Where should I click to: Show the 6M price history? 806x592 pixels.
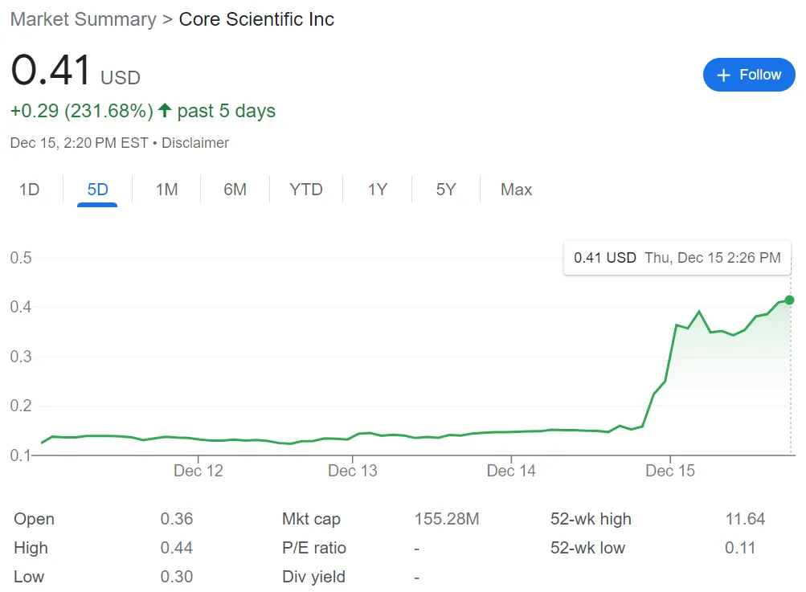[235, 190]
